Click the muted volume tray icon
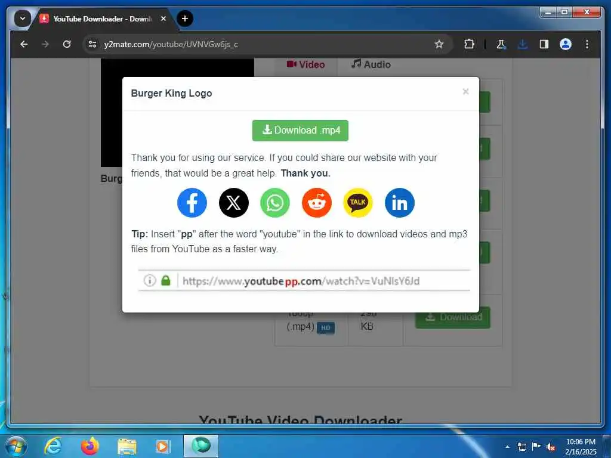 (551, 447)
